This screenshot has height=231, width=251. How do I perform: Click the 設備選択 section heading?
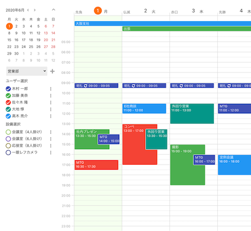tap(13, 124)
